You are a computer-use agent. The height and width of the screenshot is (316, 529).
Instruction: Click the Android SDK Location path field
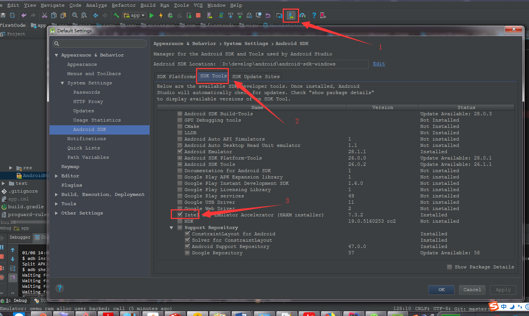(294, 64)
